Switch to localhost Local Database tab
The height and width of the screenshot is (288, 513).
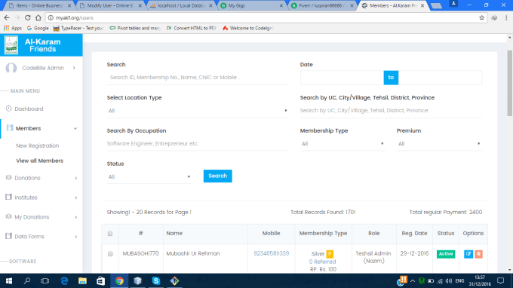182,5
